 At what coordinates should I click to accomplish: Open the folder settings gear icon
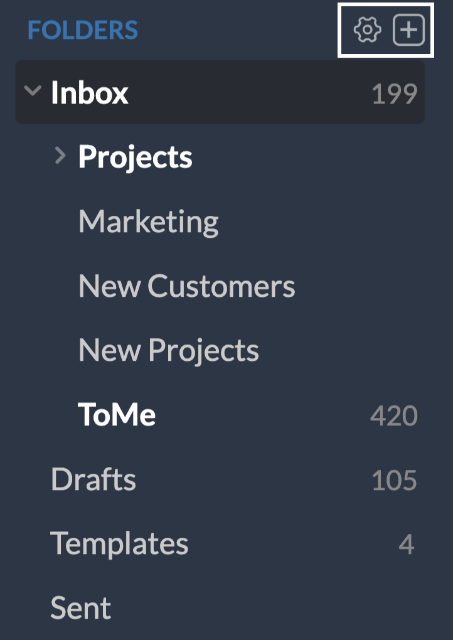[x=367, y=30]
